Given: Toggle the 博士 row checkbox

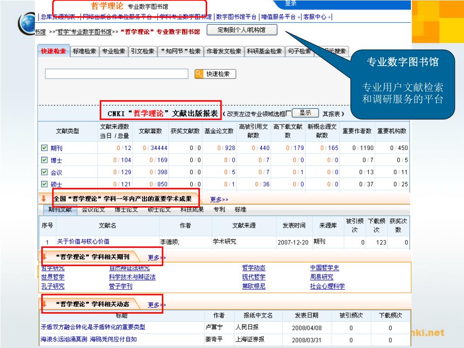Looking at the screenshot, I should pos(44,160).
